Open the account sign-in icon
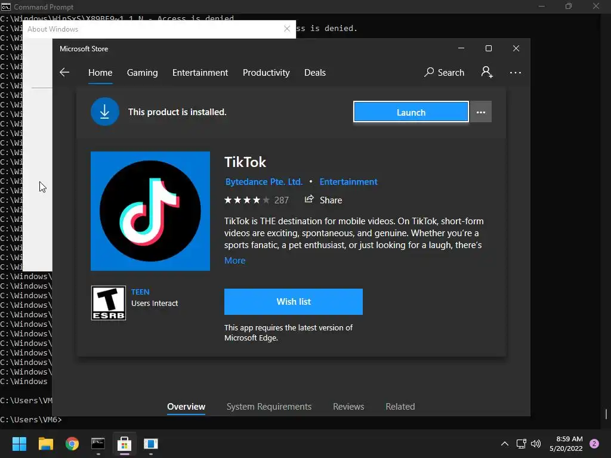Image resolution: width=611 pixels, height=458 pixels. coord(487,72)
